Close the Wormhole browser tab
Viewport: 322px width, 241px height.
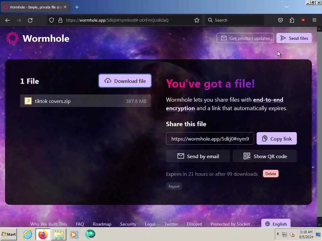click(65, 7)
